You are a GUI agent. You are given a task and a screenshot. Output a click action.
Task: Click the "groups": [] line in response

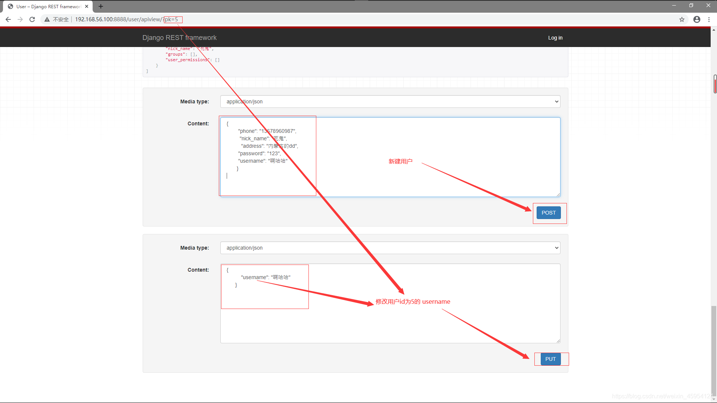[x=181, y=54]
